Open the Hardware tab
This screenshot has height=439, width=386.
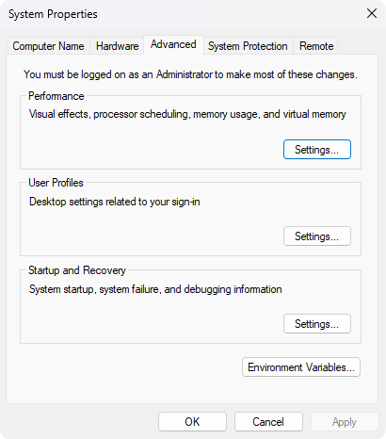tap(117, 46)
